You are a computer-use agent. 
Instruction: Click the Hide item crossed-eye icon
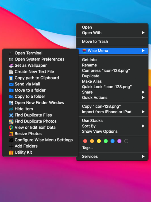(x=11, y=109)
